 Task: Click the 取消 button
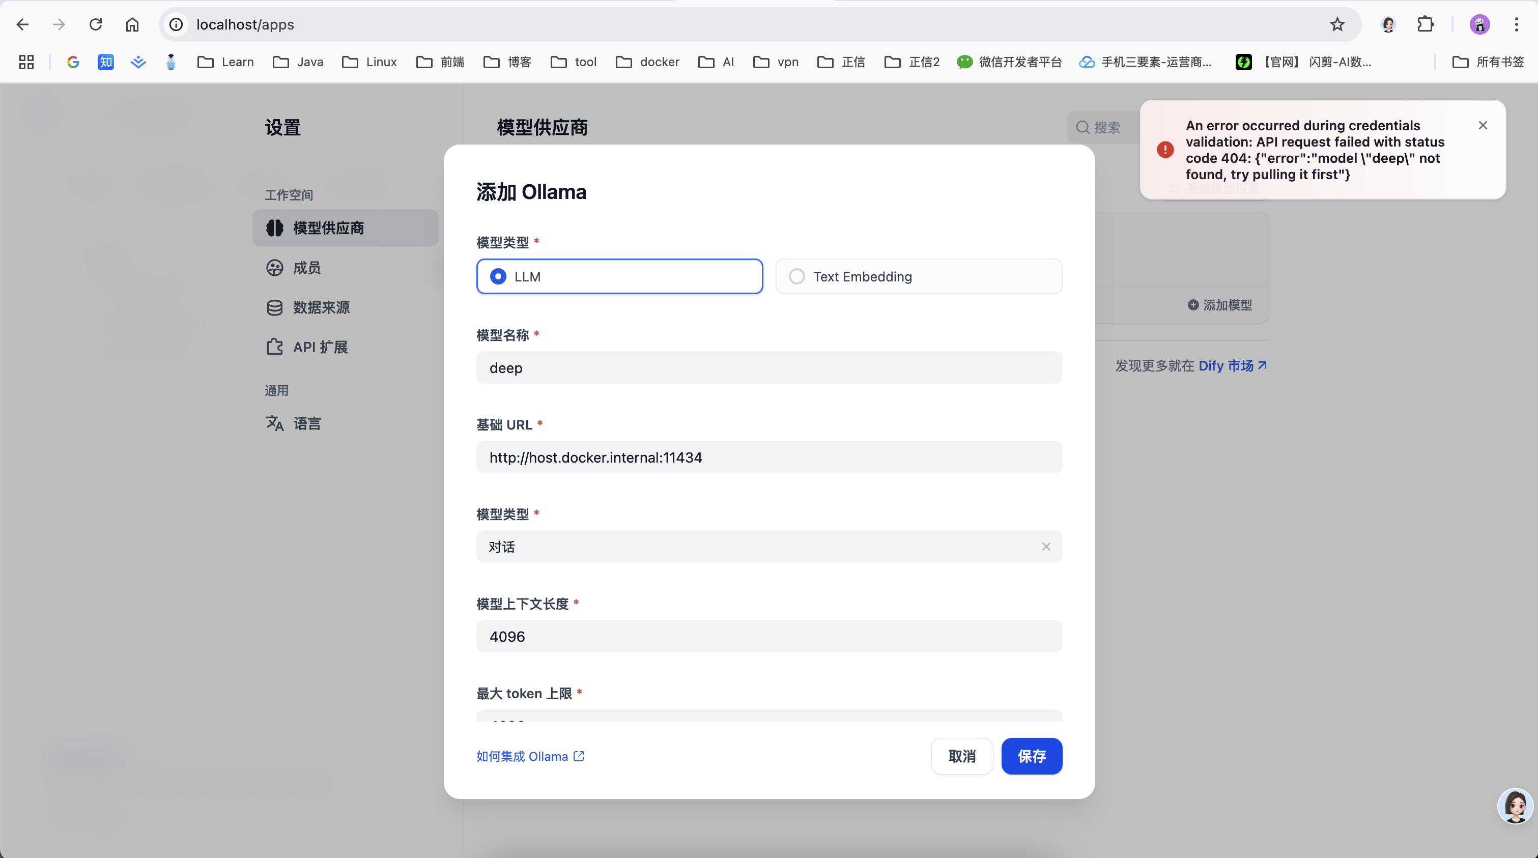[x=961, y=756]
